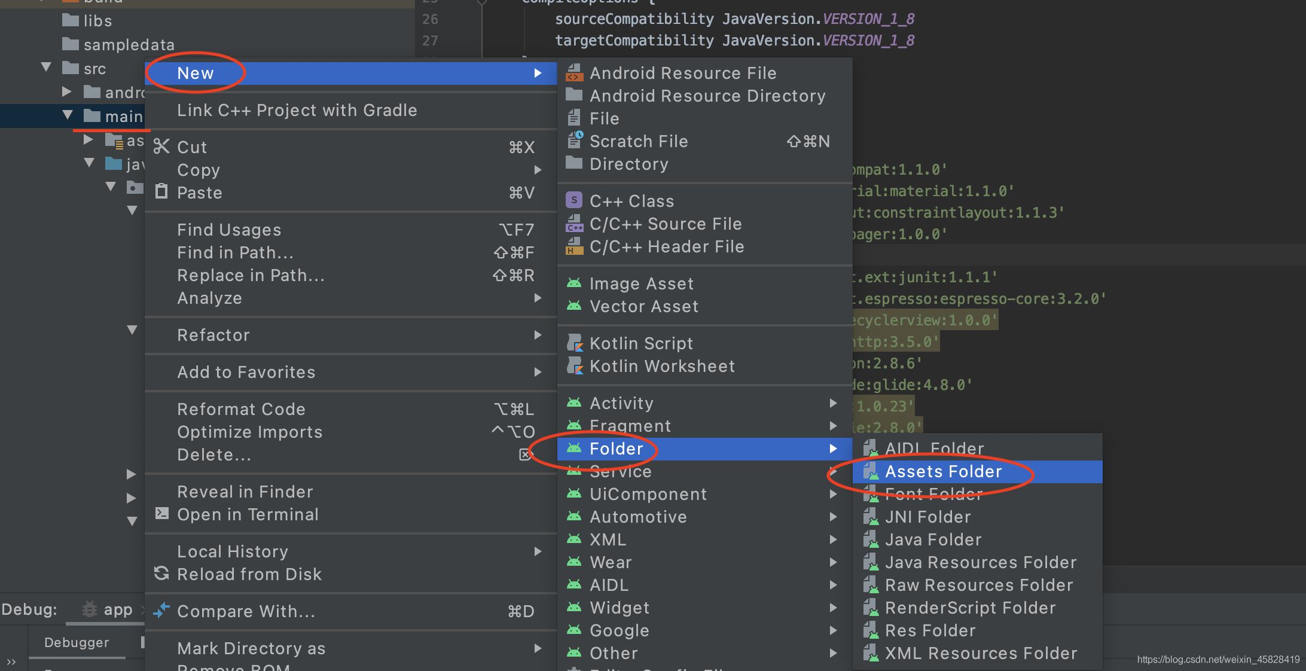Click the Android Resource File icon
Viewport: 1306px width, 671px height.
click(574, 73)
